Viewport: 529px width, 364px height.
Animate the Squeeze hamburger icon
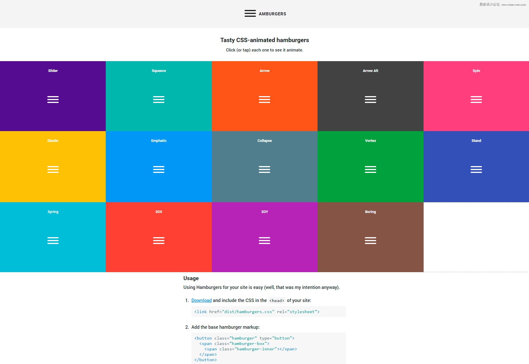(159, 100)
